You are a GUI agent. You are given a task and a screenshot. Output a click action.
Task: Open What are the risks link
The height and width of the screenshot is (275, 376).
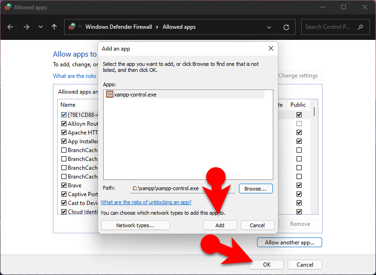point(74,76)
